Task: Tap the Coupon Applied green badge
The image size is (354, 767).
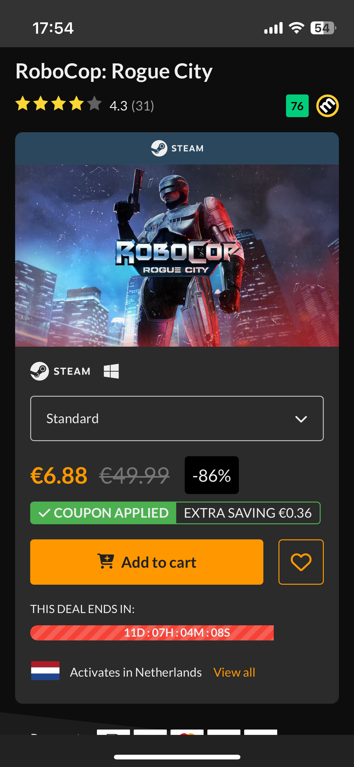Action: (103, 513)
